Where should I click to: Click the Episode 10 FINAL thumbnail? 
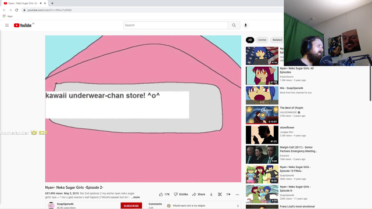pyautogui.click(x=262, y=174)
